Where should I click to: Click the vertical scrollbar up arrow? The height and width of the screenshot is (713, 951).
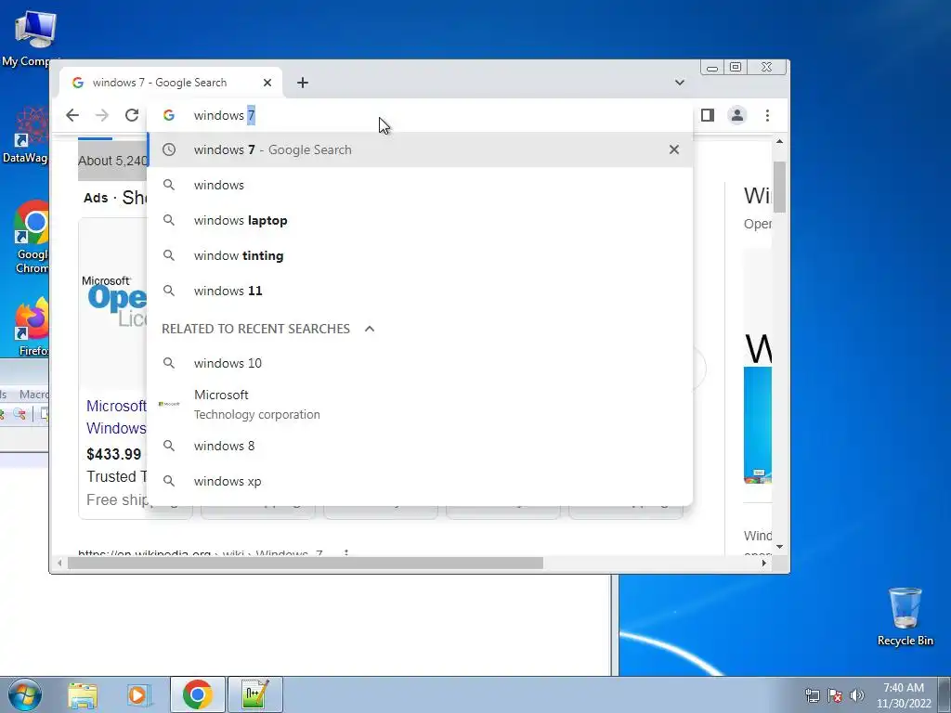(779, 141)
